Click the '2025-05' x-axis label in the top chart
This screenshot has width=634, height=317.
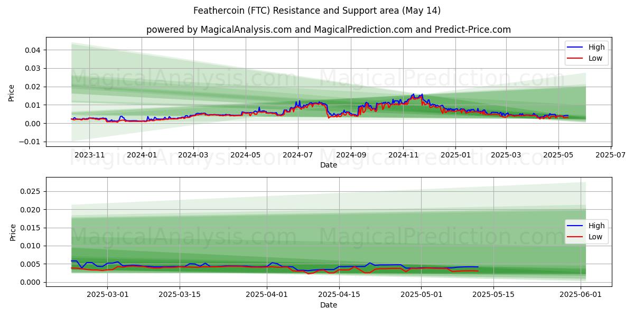point(558,155)
